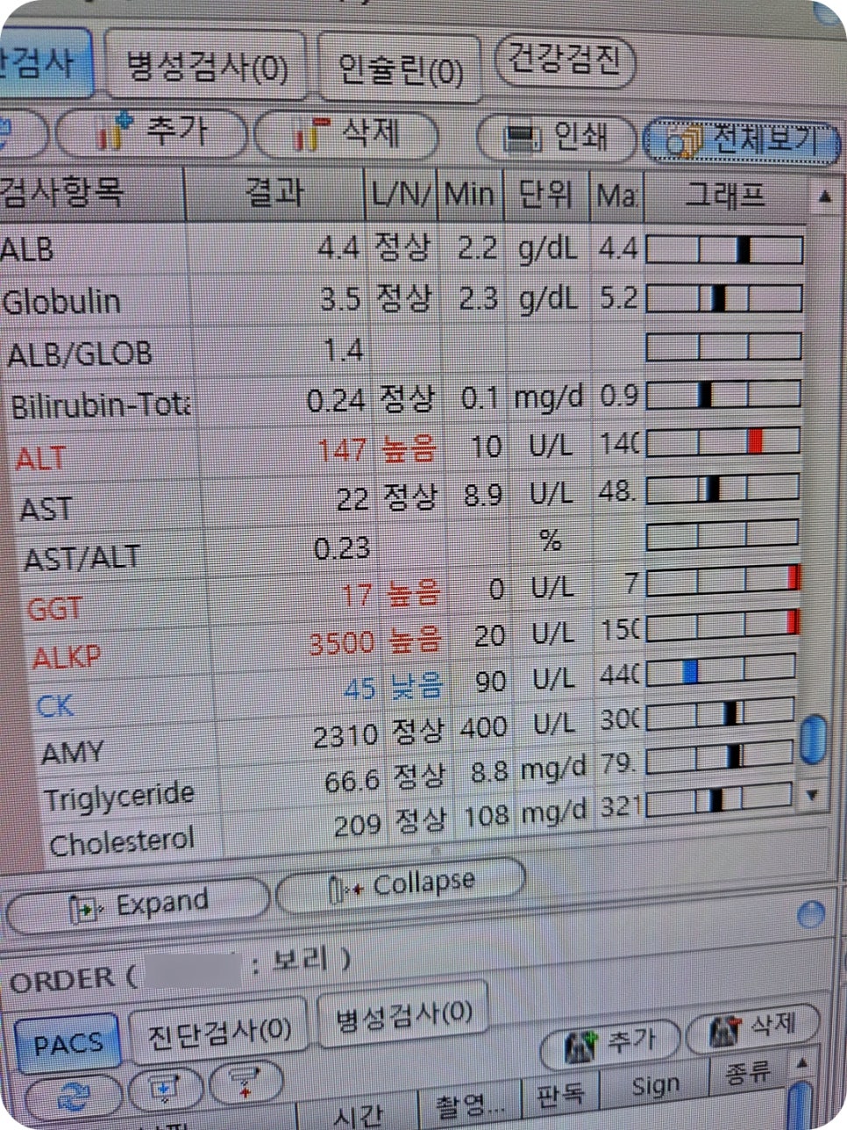Click the GGT result value 17
847x1130 pixels.
coord(357,596)
